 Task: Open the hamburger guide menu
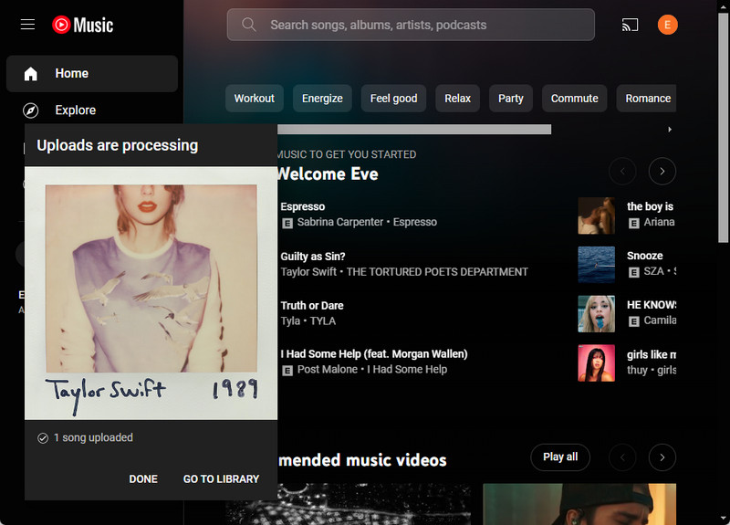pyautogui.click(x=28, y=25)
